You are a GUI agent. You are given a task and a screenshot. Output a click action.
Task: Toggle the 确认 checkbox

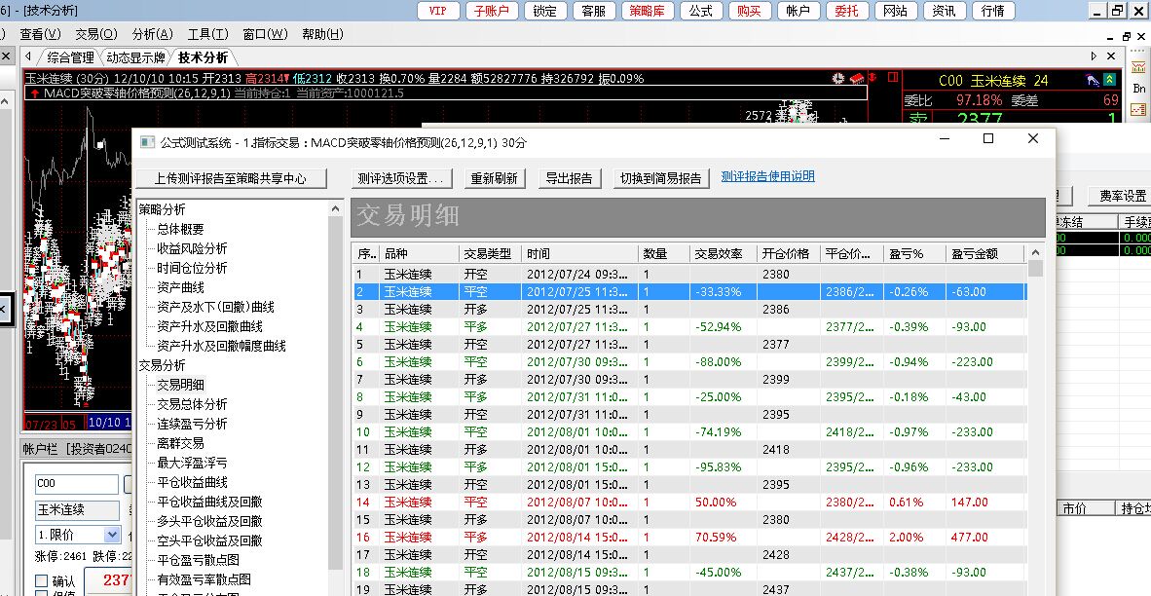[41, 581]
